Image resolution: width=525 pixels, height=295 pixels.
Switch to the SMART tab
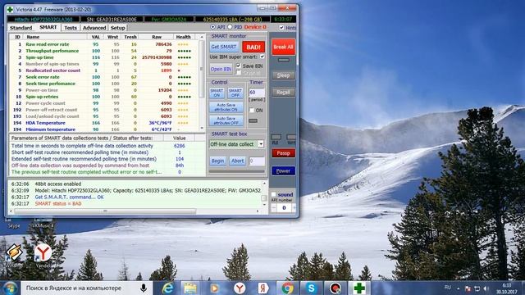48,27
